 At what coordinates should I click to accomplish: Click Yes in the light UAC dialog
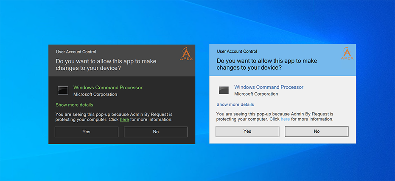pyautogui.click(x=247, y=131)
